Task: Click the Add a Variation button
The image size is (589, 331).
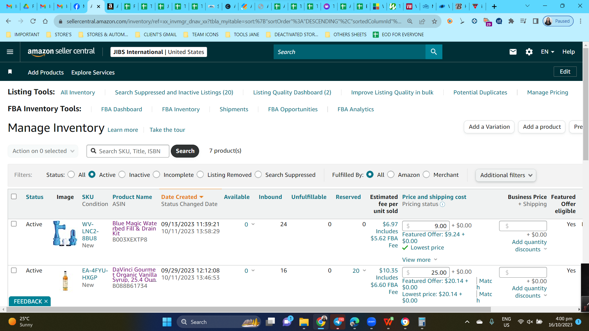Action: (x=489, y=127)
